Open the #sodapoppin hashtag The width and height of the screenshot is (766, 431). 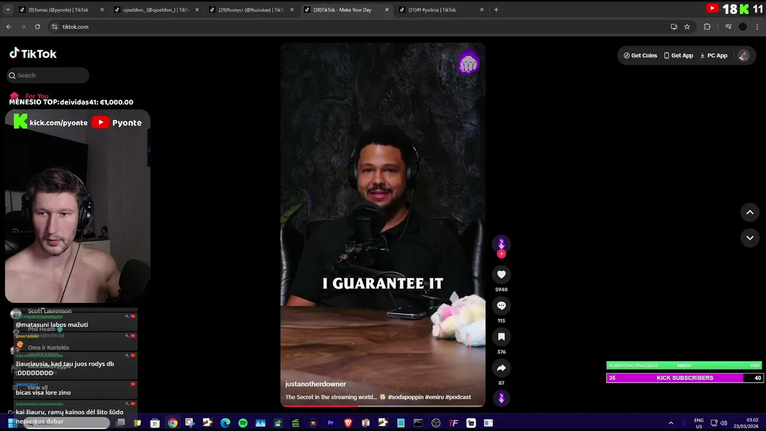point(406,397)
